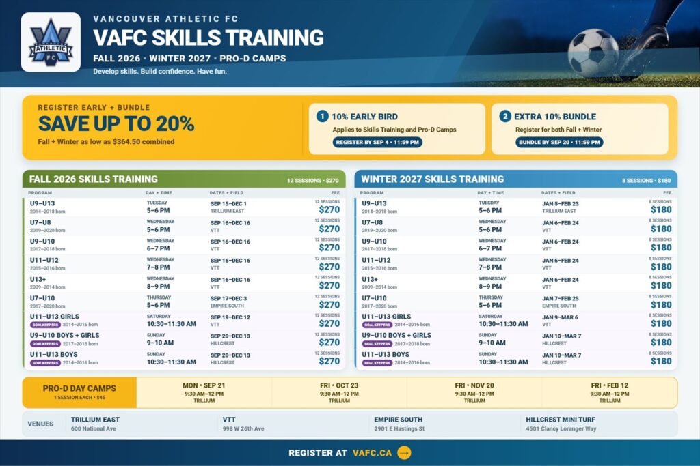Click the Vancouver Athletic FC crest logo

coord(51,42)
